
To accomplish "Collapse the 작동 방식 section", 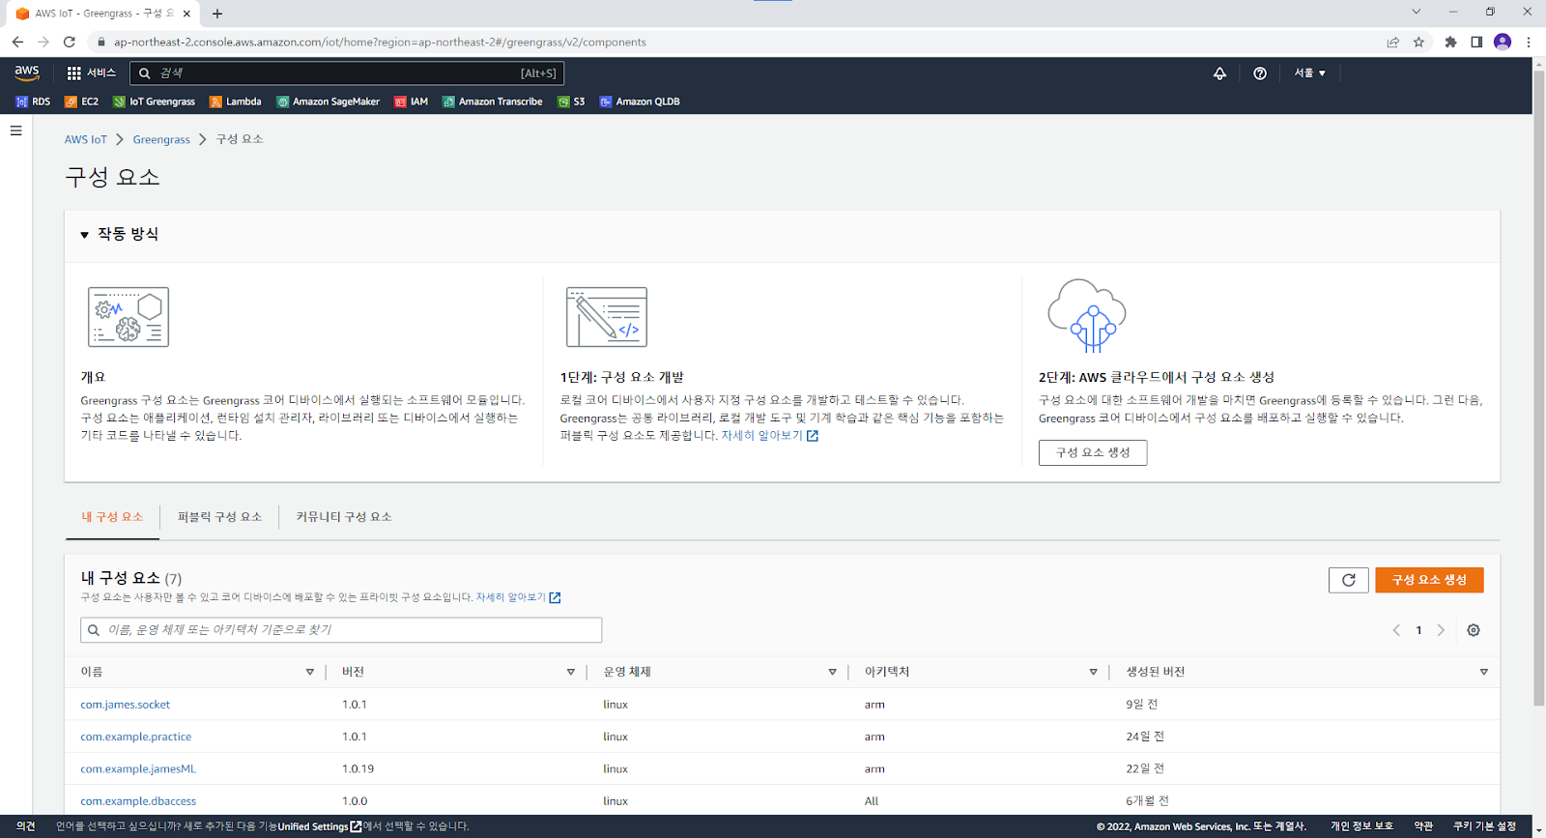I will tap(84, 235).
